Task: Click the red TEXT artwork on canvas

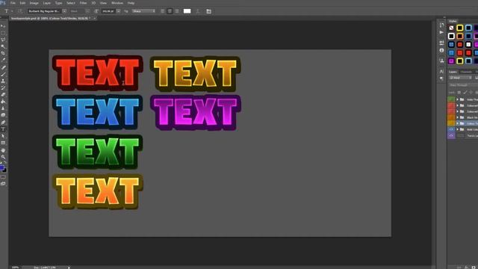Action: [97, 73]
